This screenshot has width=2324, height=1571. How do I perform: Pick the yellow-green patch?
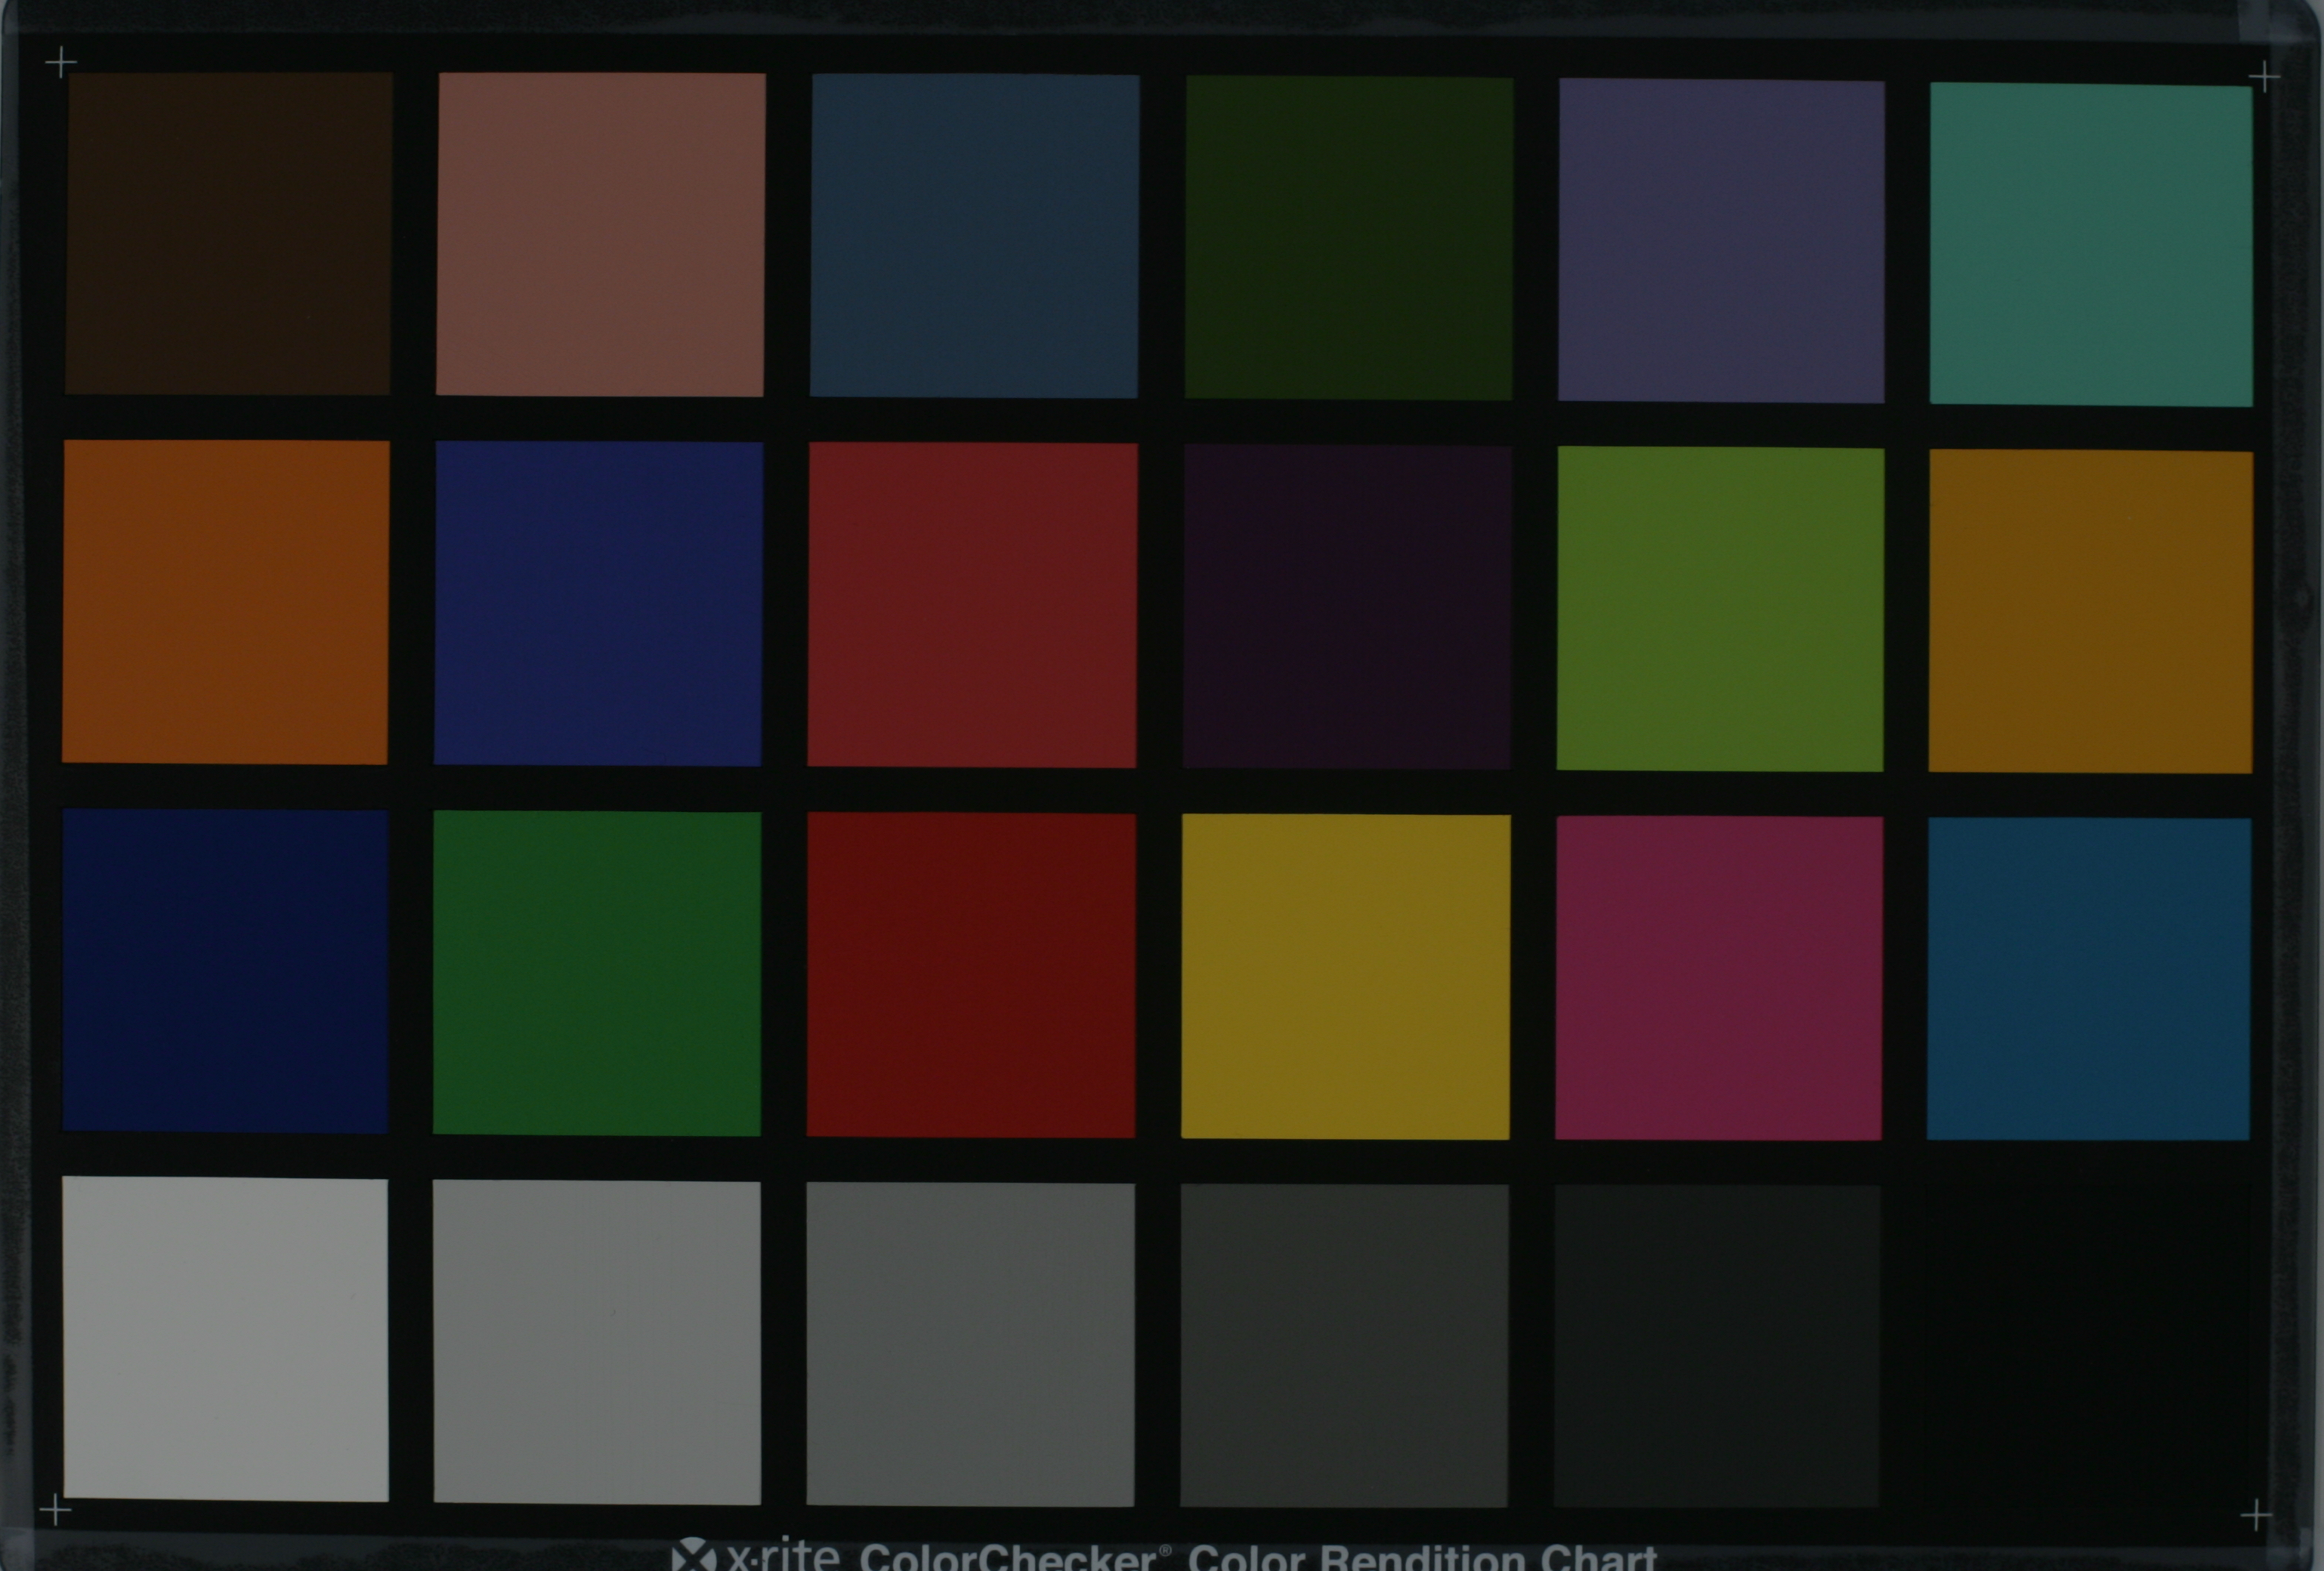tap(1720, 609)
